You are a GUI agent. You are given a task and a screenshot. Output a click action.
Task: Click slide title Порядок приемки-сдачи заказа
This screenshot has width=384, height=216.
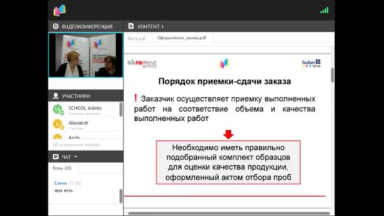[x=224, y=81]
